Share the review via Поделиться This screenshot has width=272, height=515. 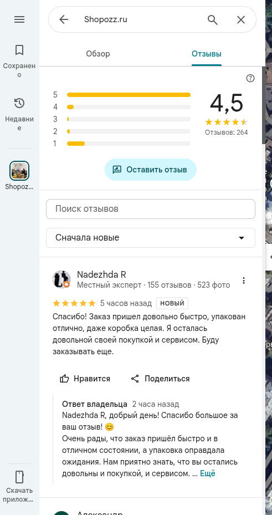pos(160,379)
